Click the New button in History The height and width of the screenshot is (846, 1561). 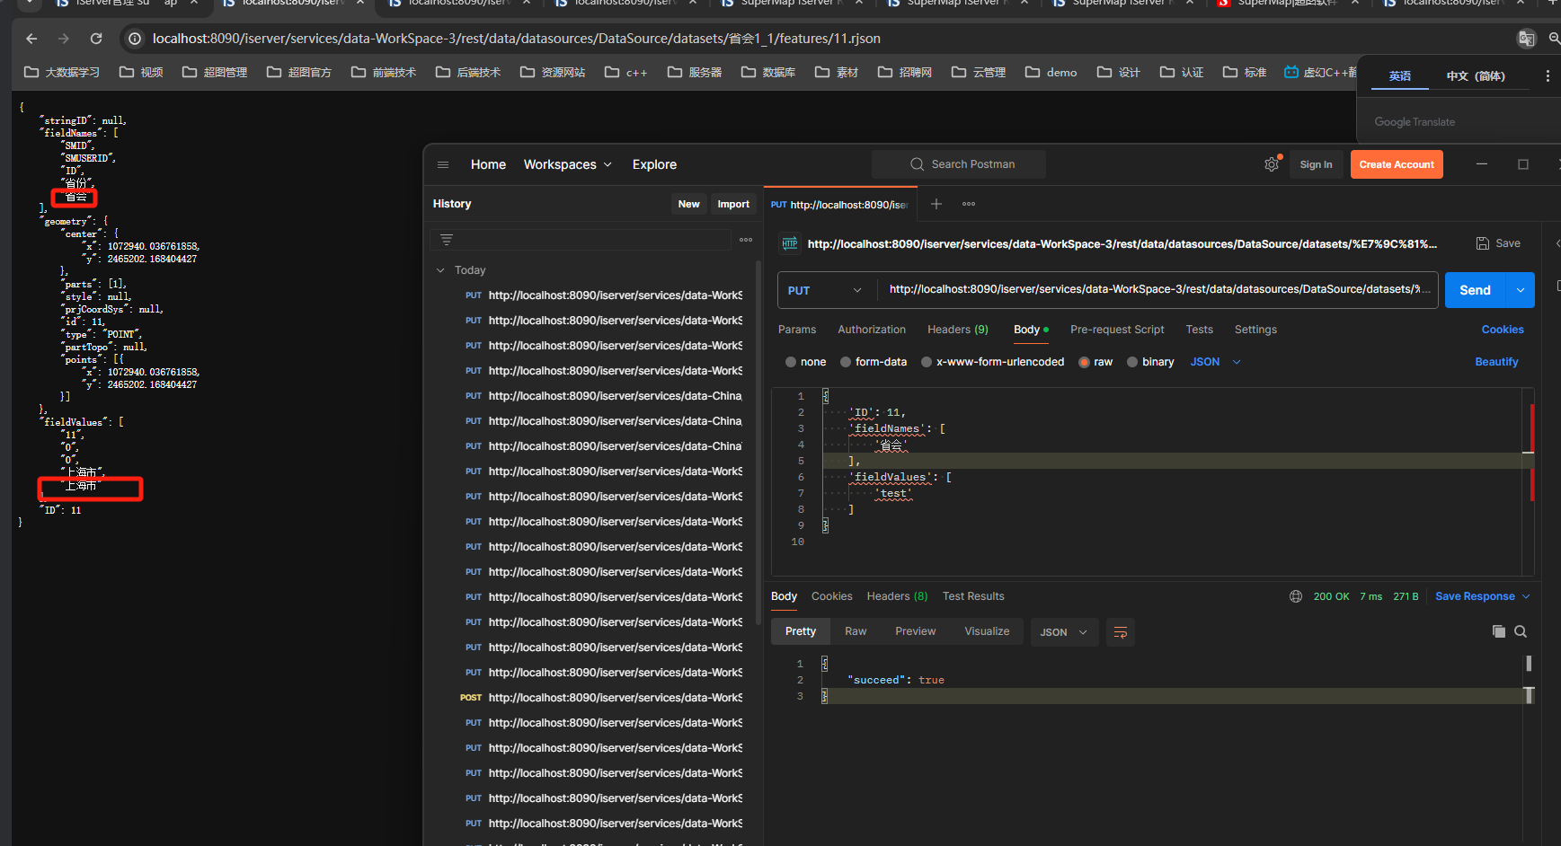point(689,204)
